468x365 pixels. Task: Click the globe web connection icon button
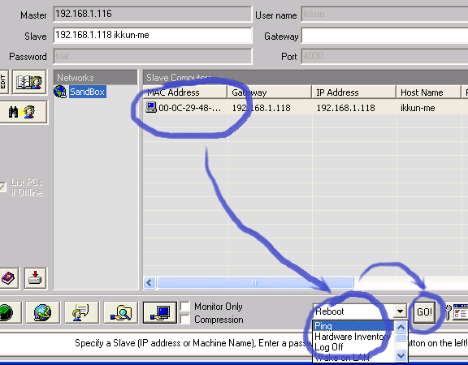pyautogui.click(x=42, y=312)
